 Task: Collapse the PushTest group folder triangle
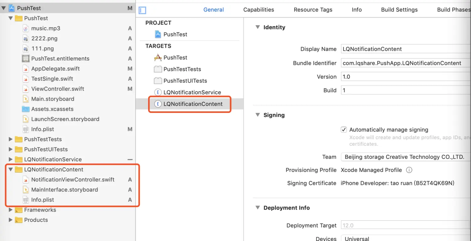pos(11,18)
